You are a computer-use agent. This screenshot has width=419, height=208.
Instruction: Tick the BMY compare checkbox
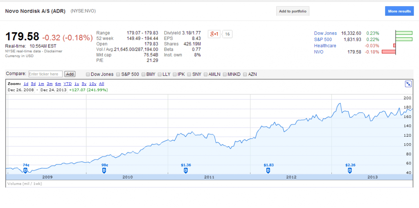144,75
